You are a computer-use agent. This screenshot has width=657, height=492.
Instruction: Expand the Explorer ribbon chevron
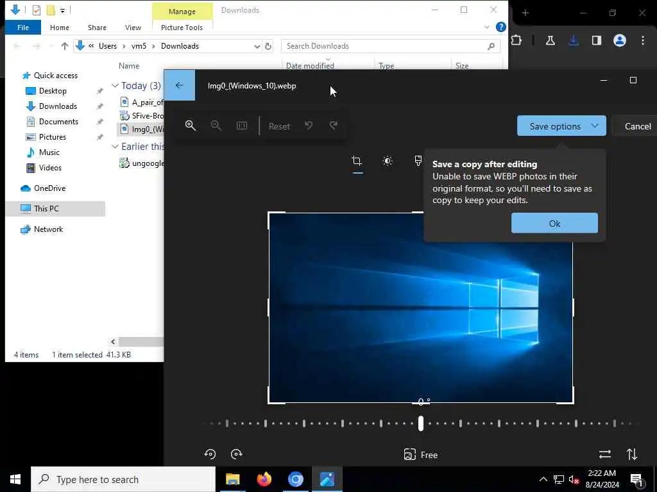coord(486,27)
